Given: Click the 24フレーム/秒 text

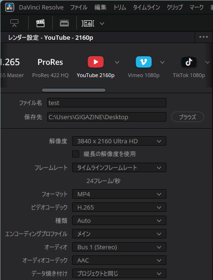Looking at the screenshot, I should [x=103, y=181].
